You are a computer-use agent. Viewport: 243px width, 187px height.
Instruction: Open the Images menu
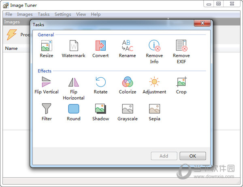pyautogui.click(x=25, y=14)
